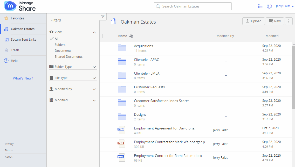The height and width of the screenshot is (167, 295).
Task: Open the Acquisitions folder icon
Action: [122, 48]
